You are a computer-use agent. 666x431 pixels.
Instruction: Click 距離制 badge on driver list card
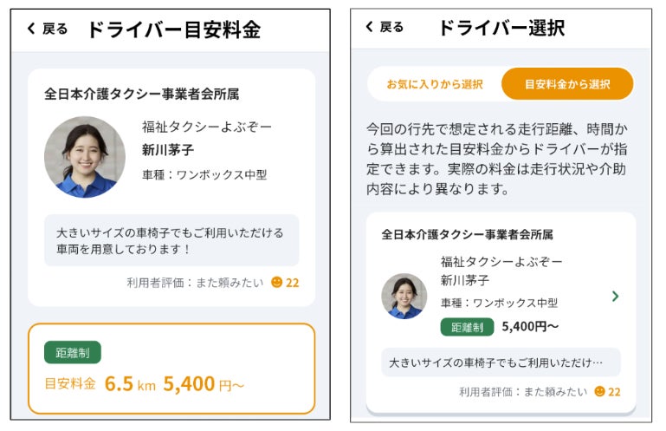[x=467, y=327]
